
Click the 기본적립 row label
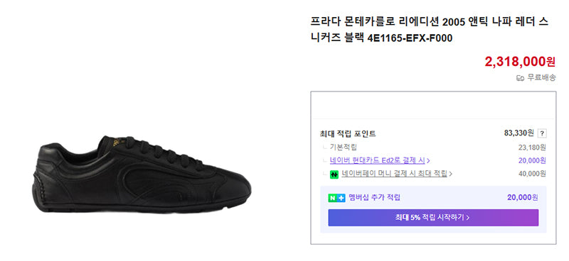point(344,148)
